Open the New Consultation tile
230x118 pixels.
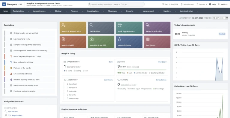(x=157, y=28)
